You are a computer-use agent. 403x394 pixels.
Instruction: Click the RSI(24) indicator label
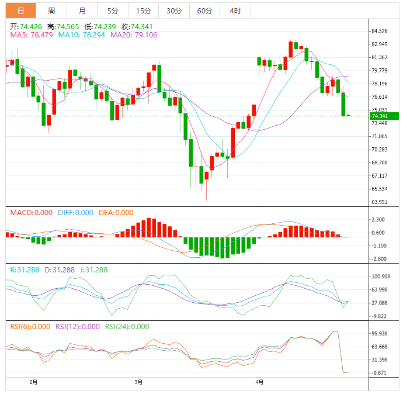[x=127, y=327]
